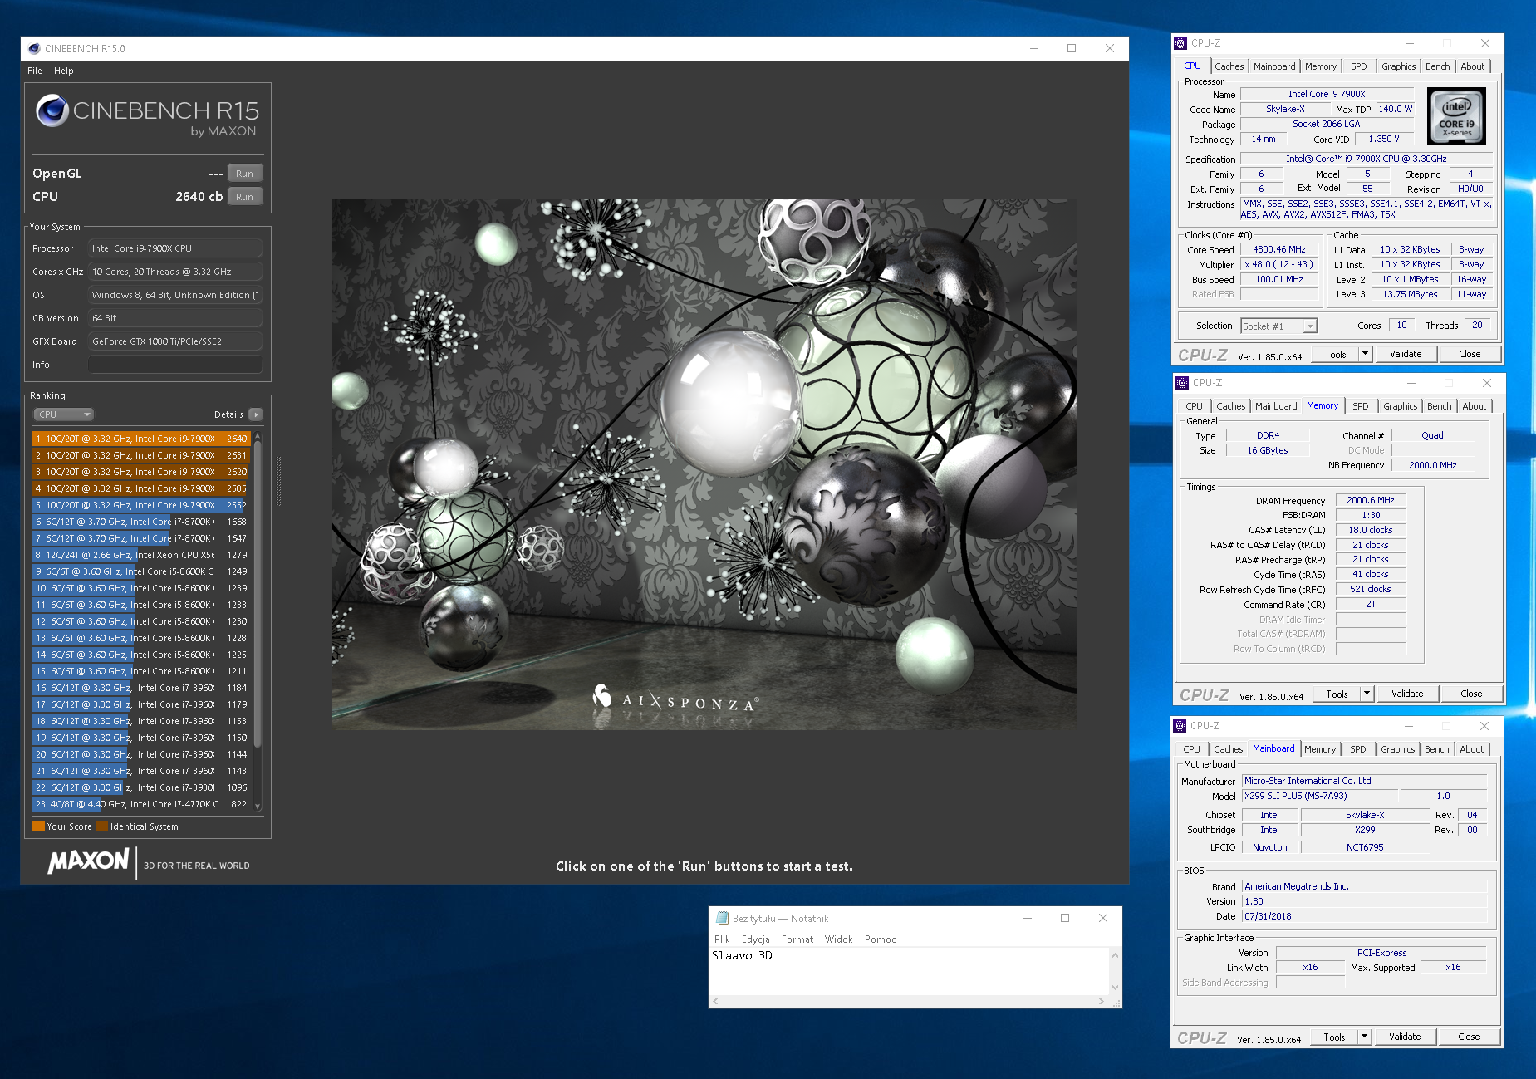
Task: Open Plik menu in Notatnik
Action: click(x=722, y=939)
